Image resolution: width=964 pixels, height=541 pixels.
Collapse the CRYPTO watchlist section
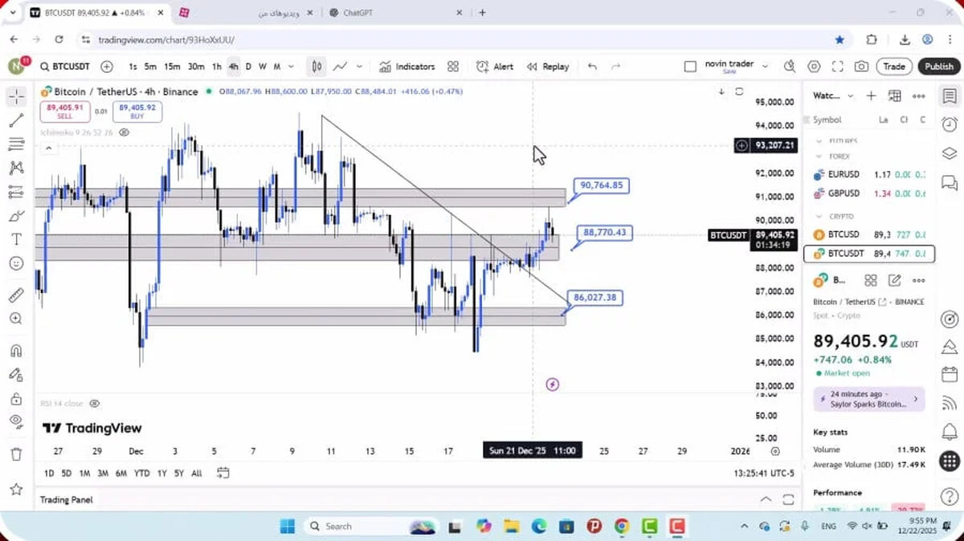tap(819, 217)
